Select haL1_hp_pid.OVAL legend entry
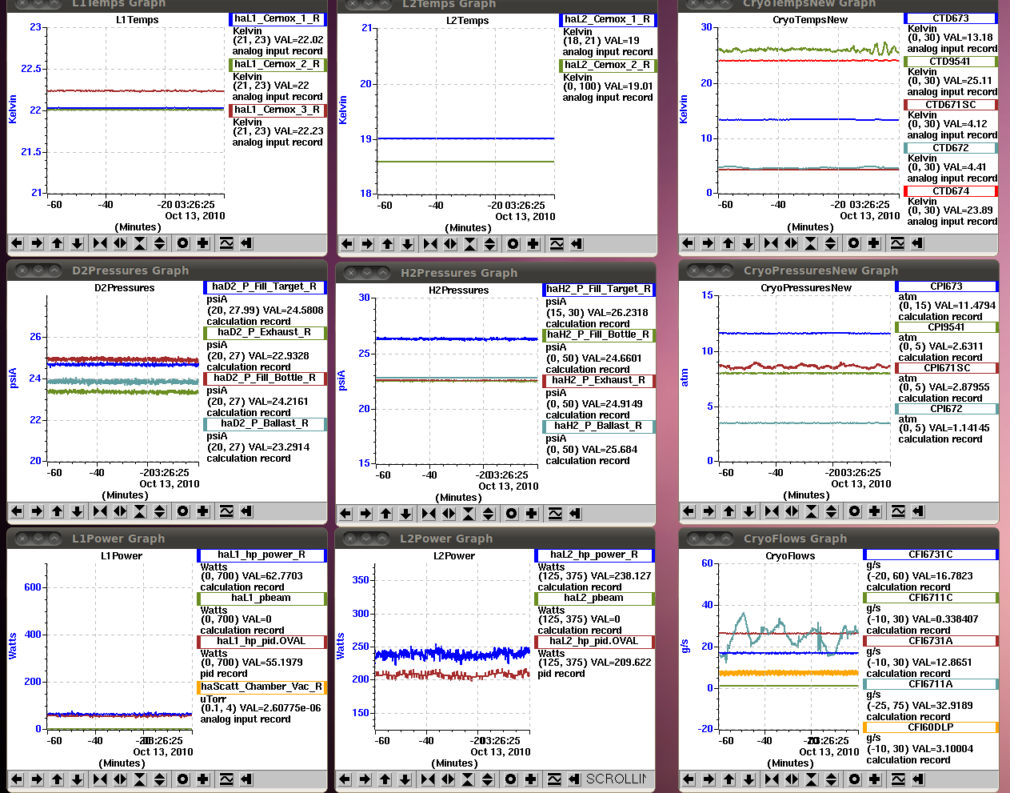 pos(262,642)
